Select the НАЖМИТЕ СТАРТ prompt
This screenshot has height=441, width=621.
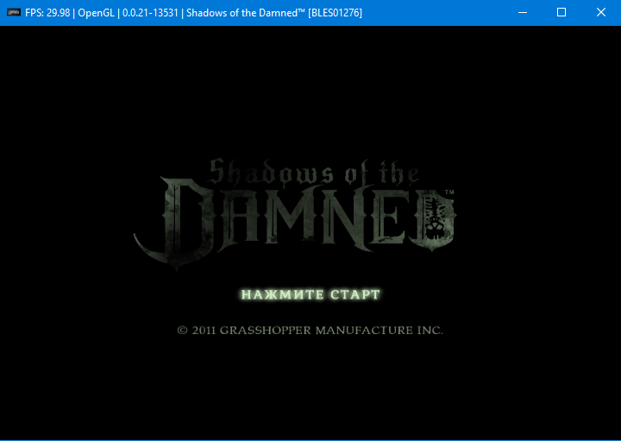(310, 294)
